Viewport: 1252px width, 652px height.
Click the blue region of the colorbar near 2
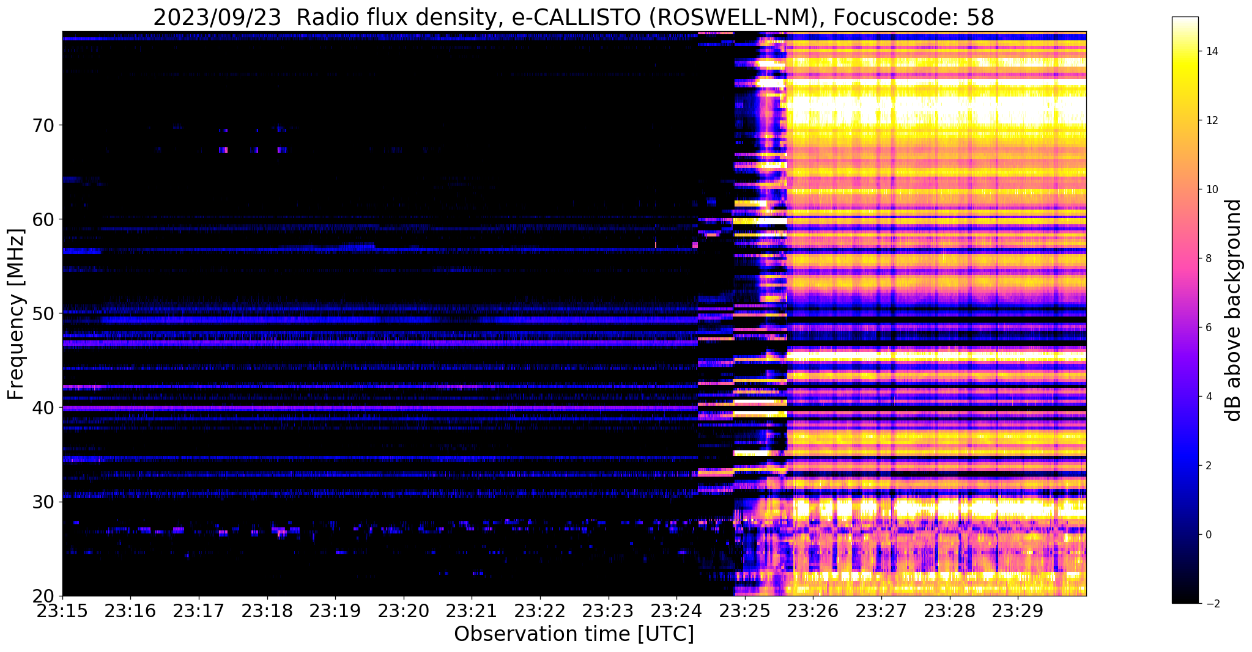pyautogui.click(x=1185, y=466)
